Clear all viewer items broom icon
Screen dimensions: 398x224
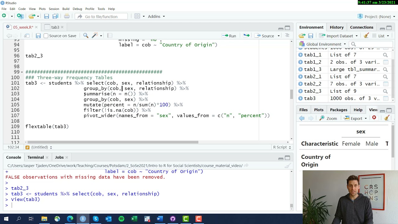point(387,118)
